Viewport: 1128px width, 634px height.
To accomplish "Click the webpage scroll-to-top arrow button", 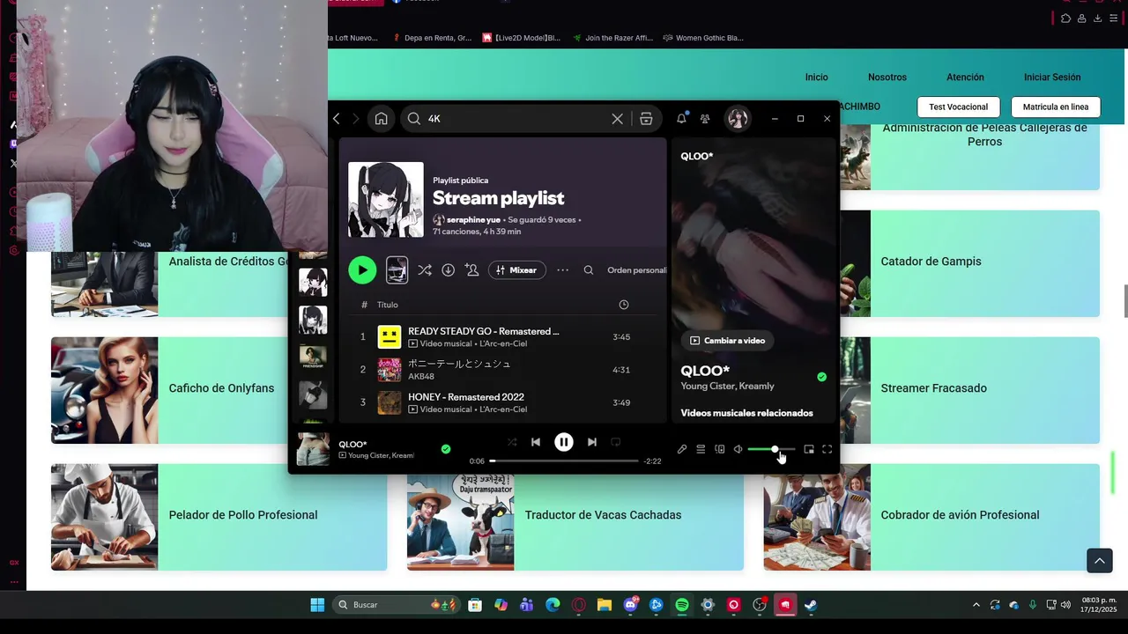I will [1099, 560].
